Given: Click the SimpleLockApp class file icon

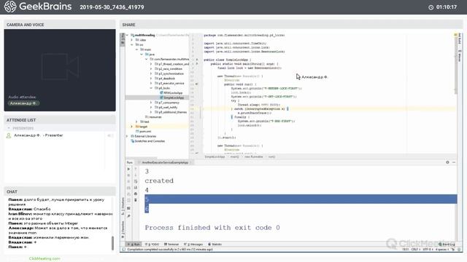Looking at the screenshot, I should click(161, 98).
